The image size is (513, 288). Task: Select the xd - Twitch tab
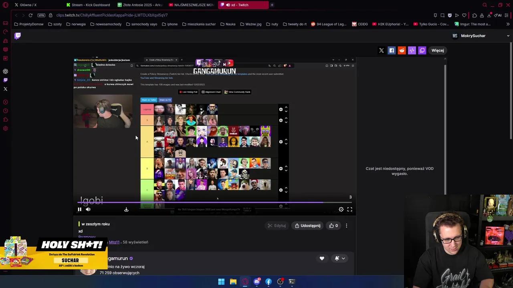pyautogui.click(x=243, y=5)
